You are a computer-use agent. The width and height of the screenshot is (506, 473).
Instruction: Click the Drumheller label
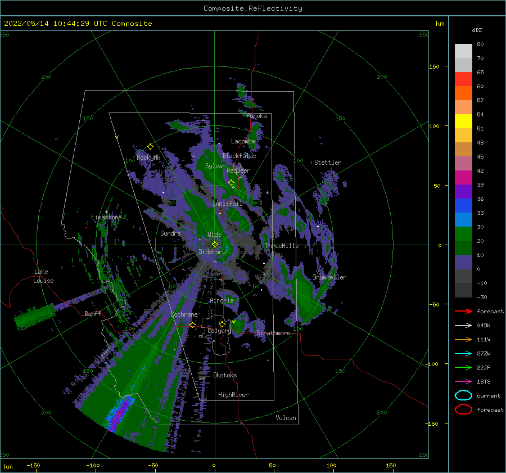point(329,277)
